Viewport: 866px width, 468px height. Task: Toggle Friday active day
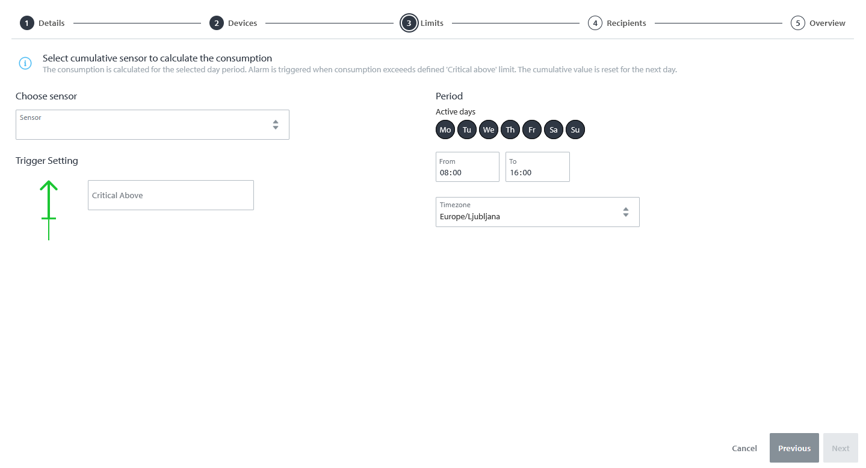pos(532,129)
